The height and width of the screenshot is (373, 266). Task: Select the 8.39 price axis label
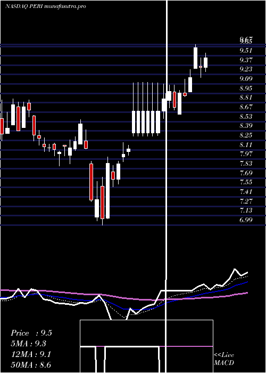246,126
